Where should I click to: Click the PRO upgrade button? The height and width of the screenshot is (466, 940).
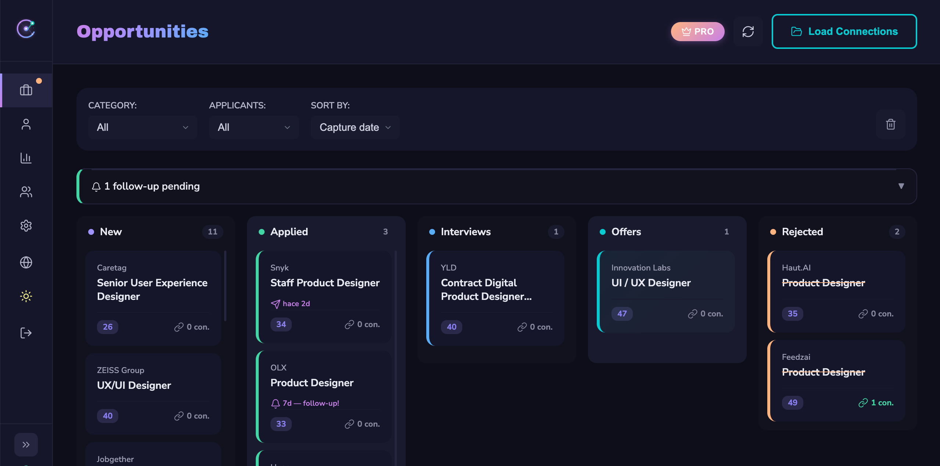(697, 31)
